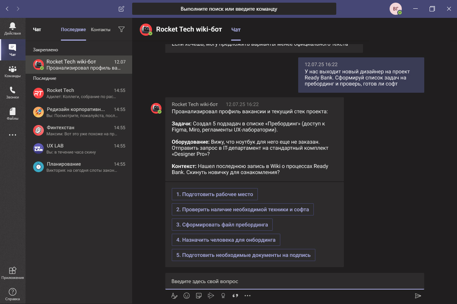Open the Файлы section
This screenshot has width=457, height=304.
click(x=13, y=114)
